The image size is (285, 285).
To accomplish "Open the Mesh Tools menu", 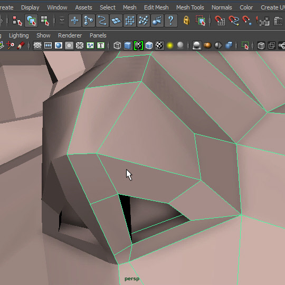I will click(x=190, y=7).
